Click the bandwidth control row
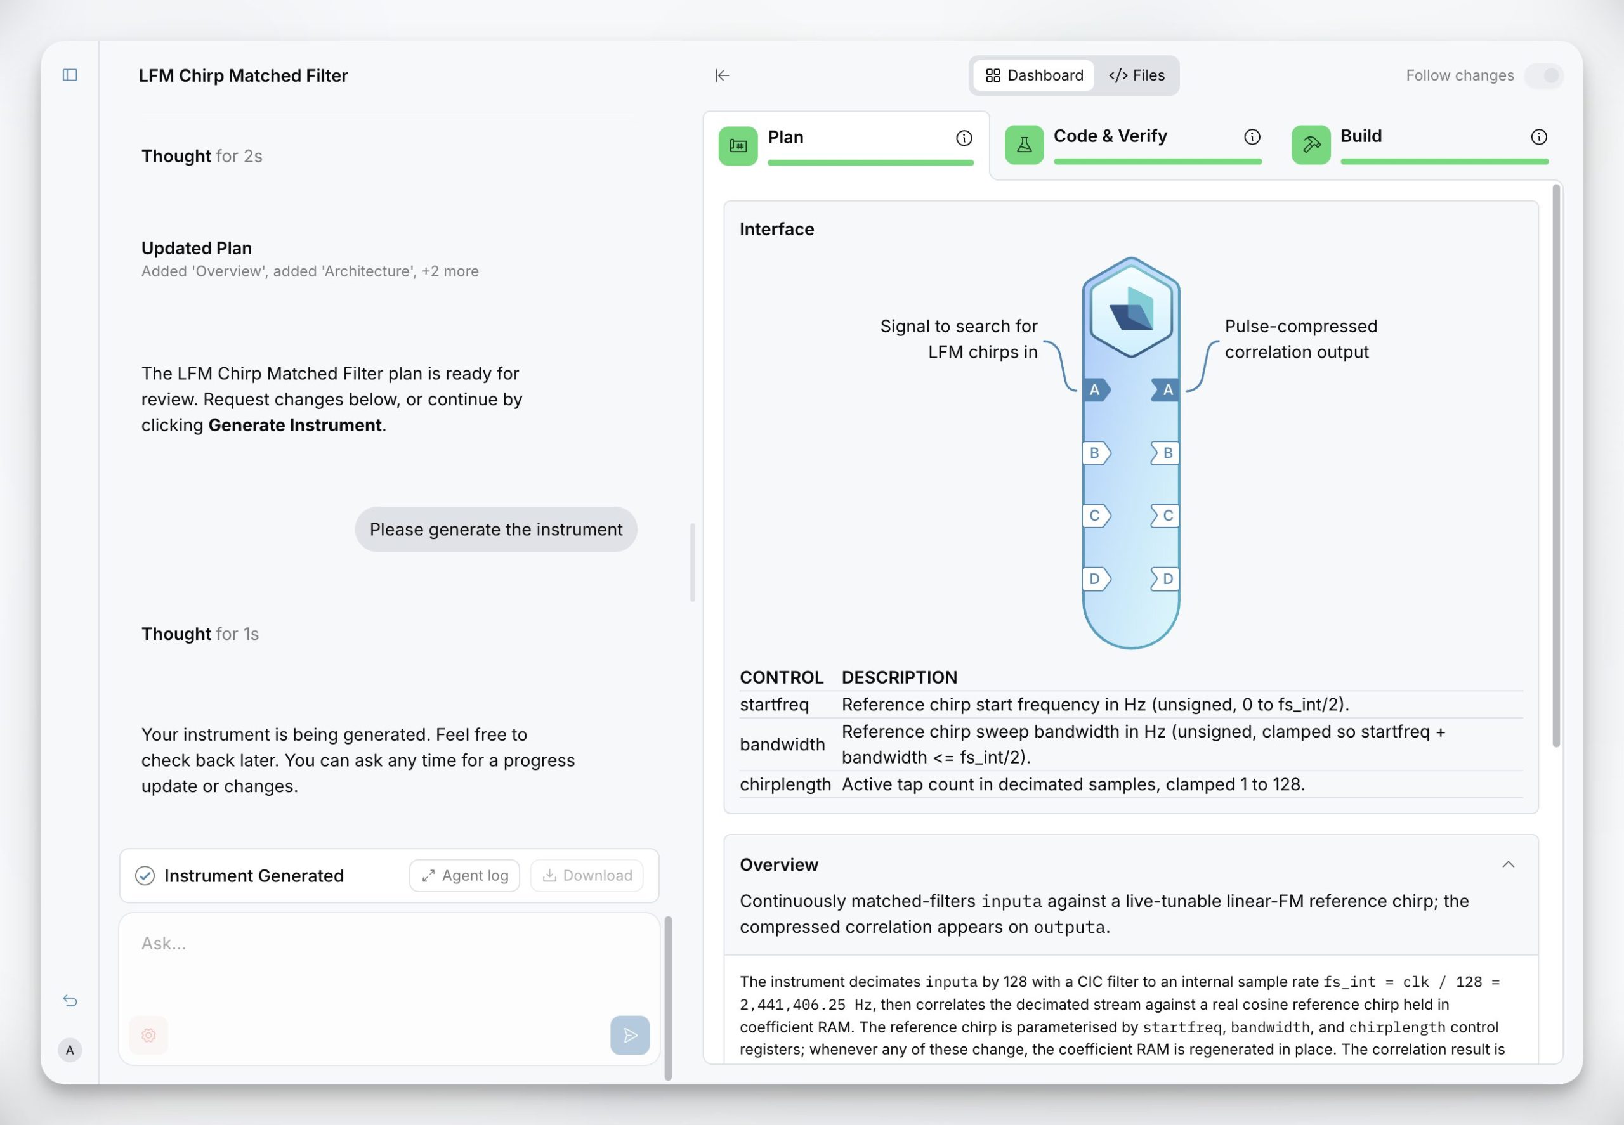The height and width of the screenshot is (1125, 1624). 1130,745
